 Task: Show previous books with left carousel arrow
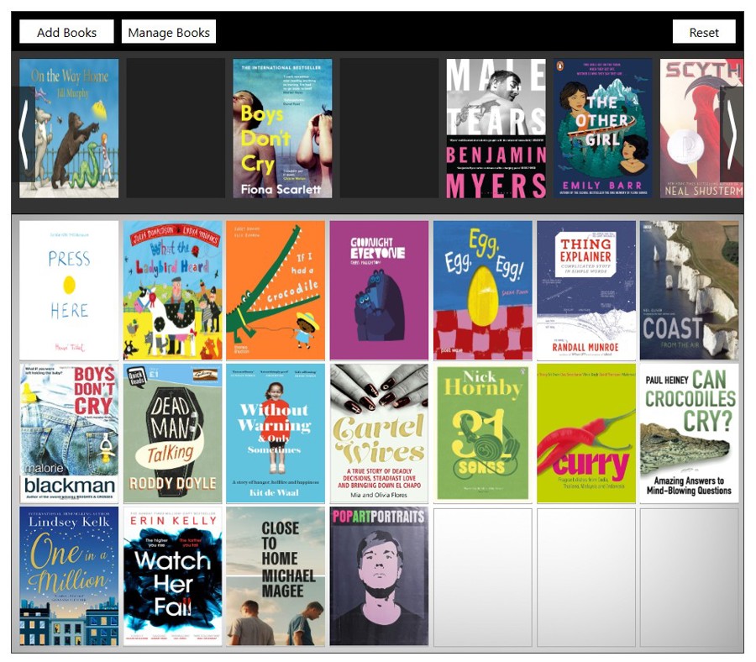tap(24, 134)
